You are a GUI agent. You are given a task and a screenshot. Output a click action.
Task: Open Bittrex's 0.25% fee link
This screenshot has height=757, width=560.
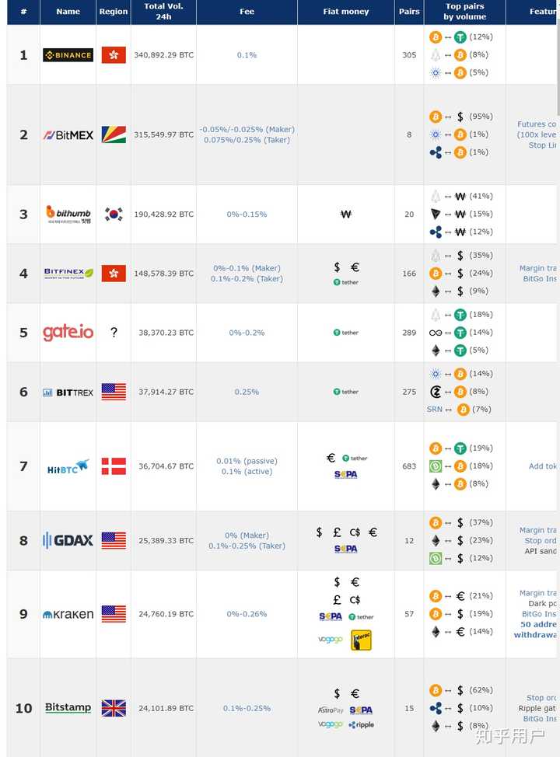coord(247,392)
